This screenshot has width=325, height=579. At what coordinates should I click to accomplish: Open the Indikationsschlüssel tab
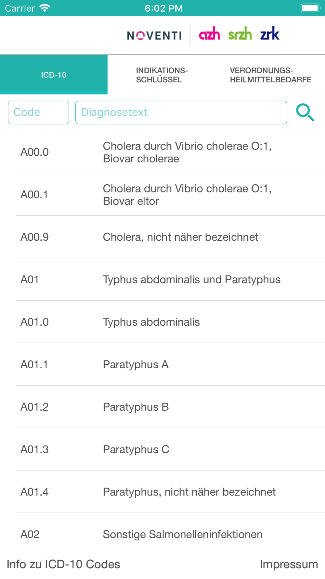pyautogui.click(x=162, y=75)
